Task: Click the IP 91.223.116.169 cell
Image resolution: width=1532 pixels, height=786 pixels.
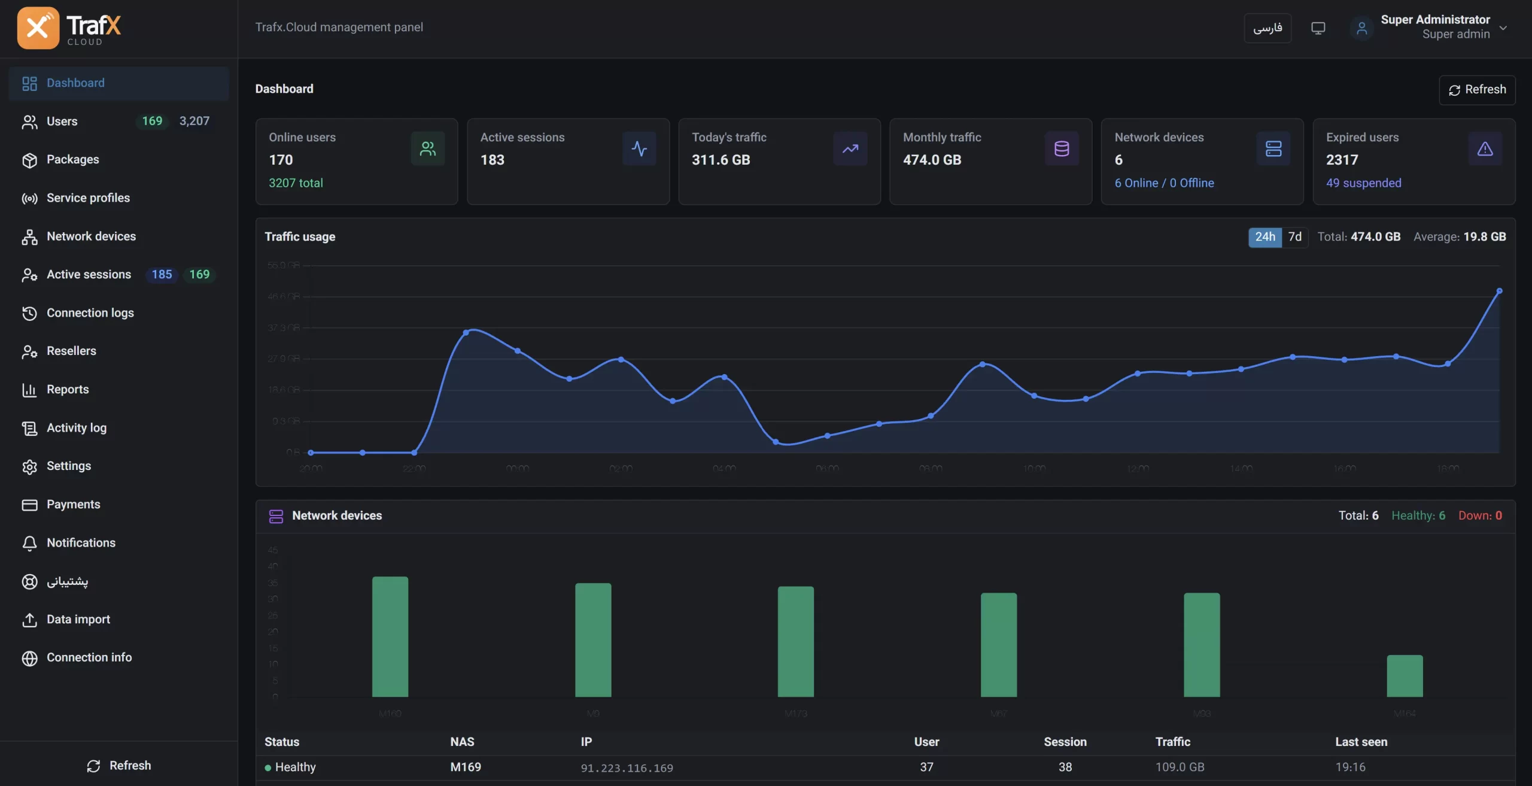Action: click(x=627, y=768)
